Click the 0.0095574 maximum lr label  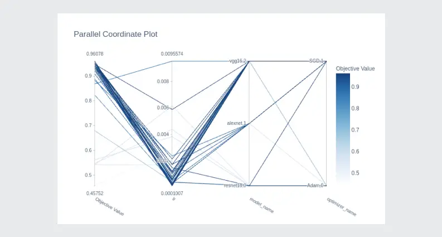pyautogui.click(x=172, y=54)
